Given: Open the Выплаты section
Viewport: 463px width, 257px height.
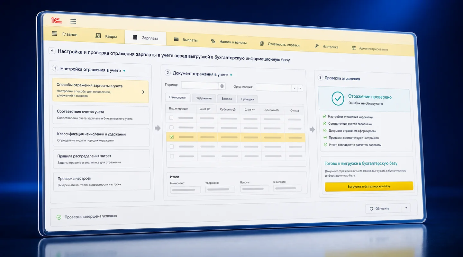Looking at the screenshot, I should tap(186, 40).
